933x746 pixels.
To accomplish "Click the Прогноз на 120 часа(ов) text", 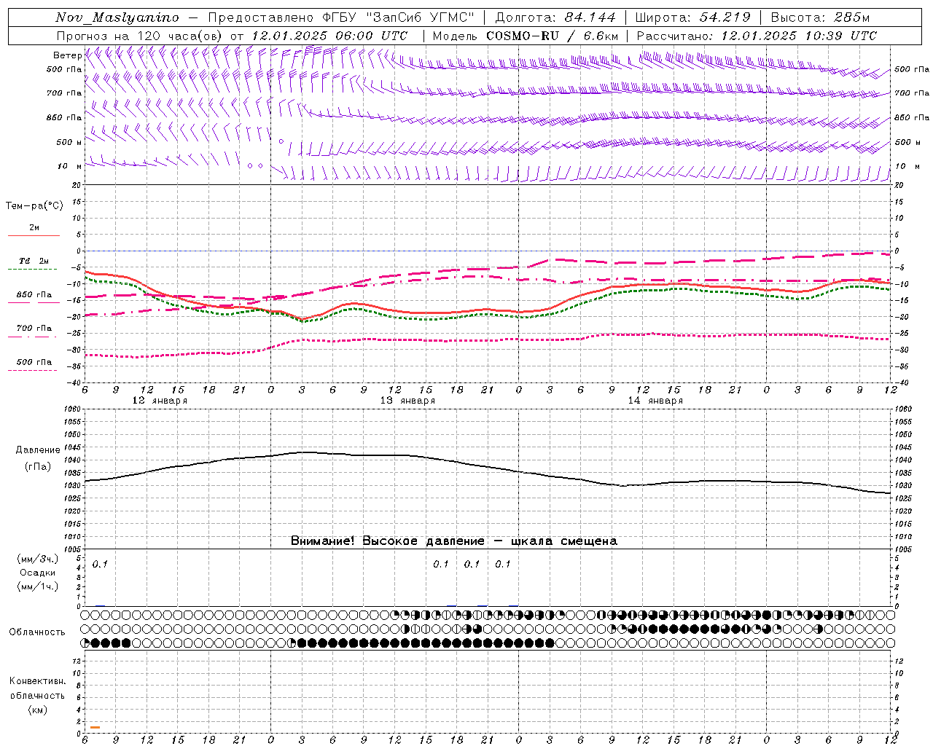I will coord(141,36).
